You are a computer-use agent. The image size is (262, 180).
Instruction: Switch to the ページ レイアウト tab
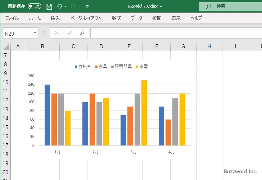86,18
